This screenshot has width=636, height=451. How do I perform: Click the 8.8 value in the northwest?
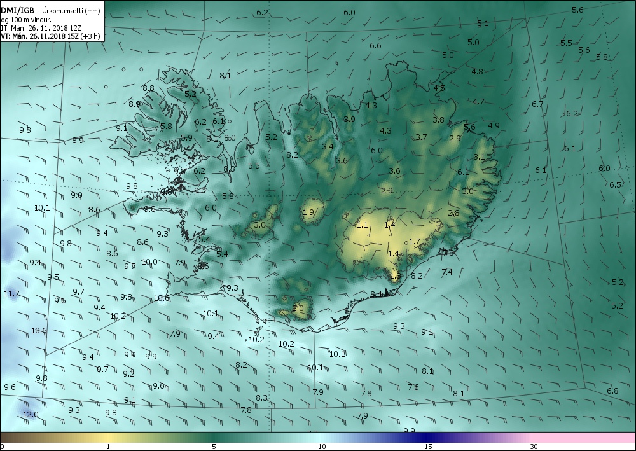148,88
